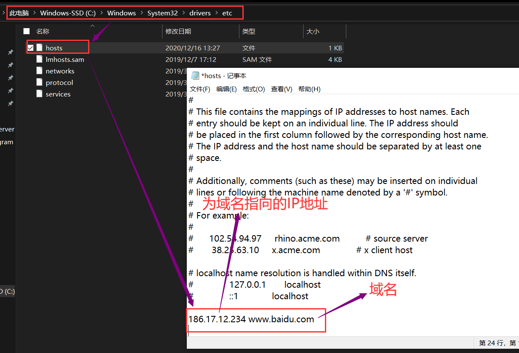Select the protocol file name
The image size is (519, 353).
click(x=59, y=82)
